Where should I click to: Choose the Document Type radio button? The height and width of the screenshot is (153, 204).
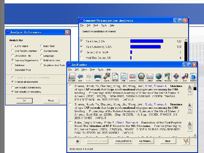pos(12,70)
